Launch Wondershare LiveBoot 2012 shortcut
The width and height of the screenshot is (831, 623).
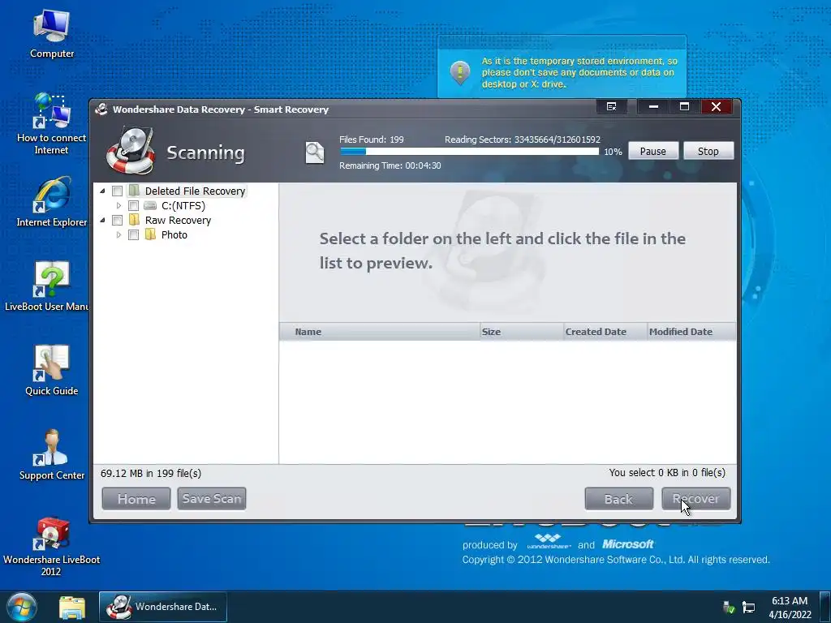pos(51,546)
